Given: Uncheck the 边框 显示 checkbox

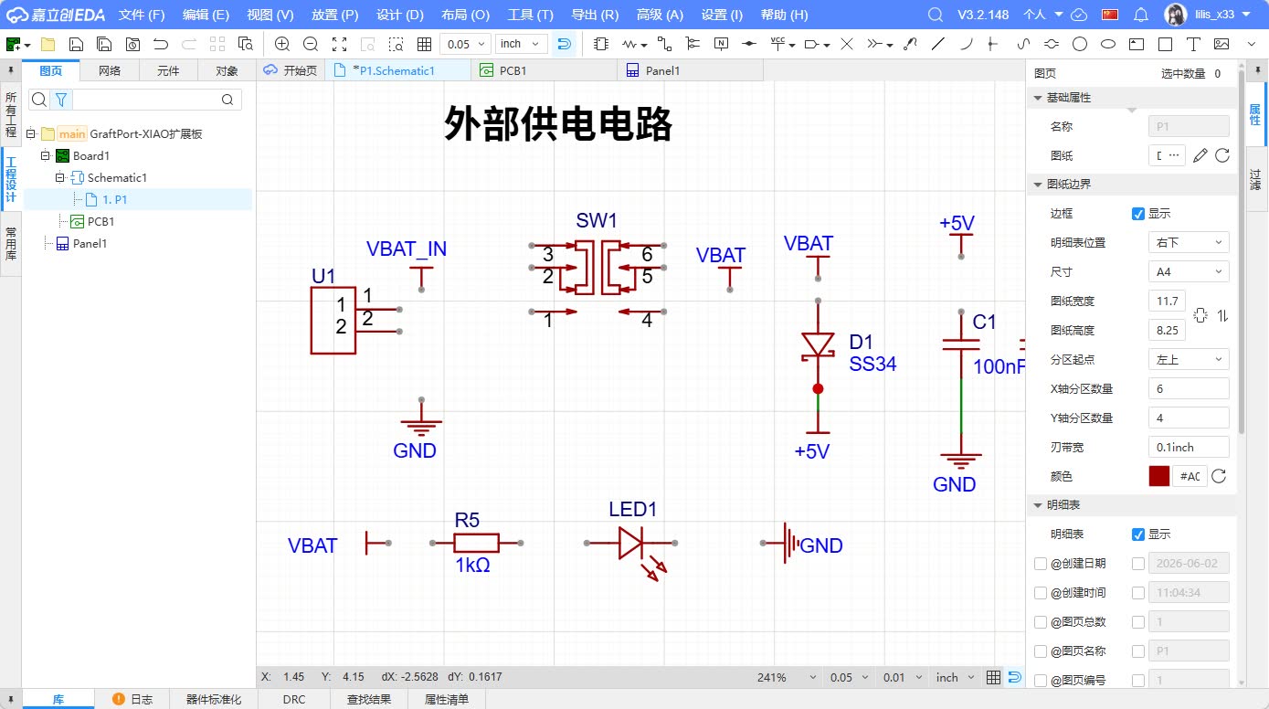Looking at the screenshot, I should (1137, 214).
